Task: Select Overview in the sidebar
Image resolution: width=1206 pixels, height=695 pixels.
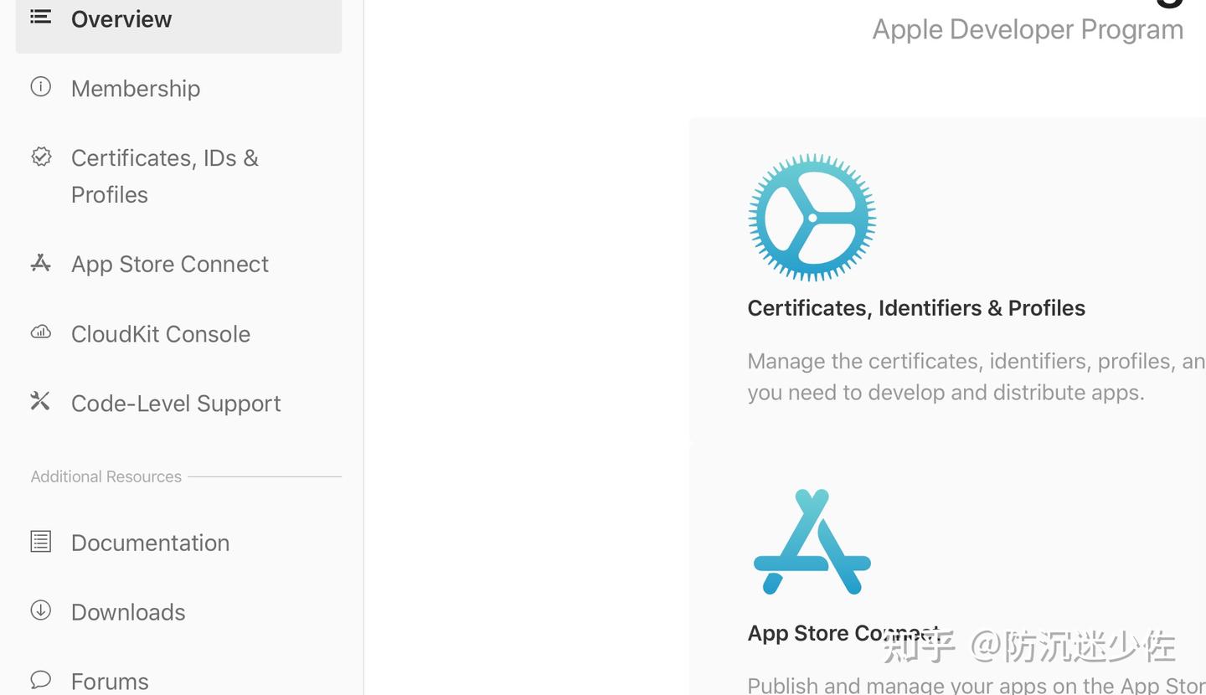Action: click(x=121, y=19)
